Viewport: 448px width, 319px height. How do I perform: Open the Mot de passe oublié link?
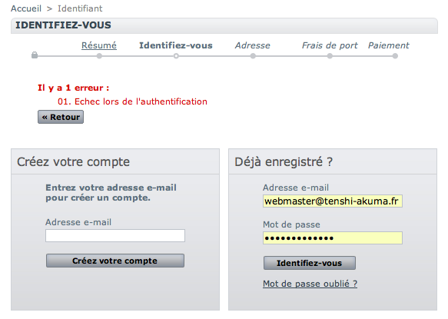[310, 284]
